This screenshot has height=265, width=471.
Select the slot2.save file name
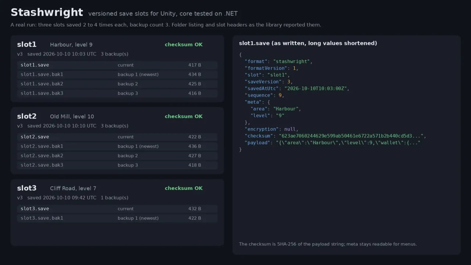(x=35, y=137)
